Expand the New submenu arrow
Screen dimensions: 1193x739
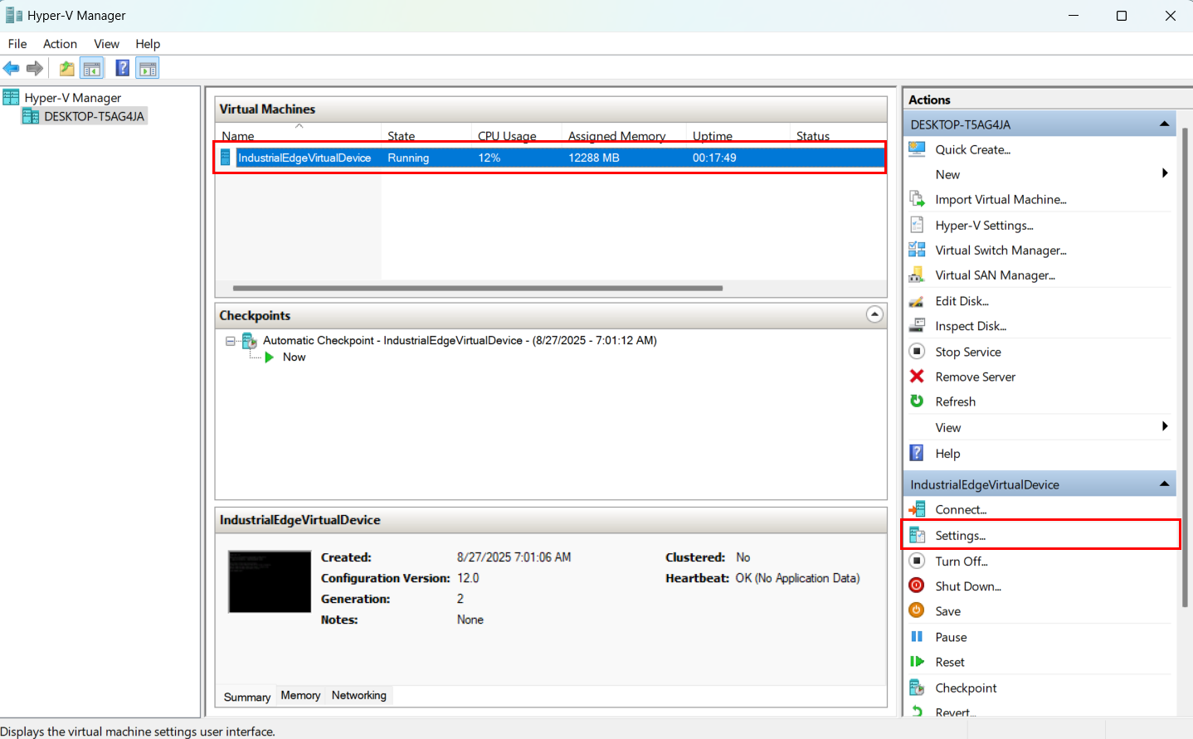tap(1164, 174)
